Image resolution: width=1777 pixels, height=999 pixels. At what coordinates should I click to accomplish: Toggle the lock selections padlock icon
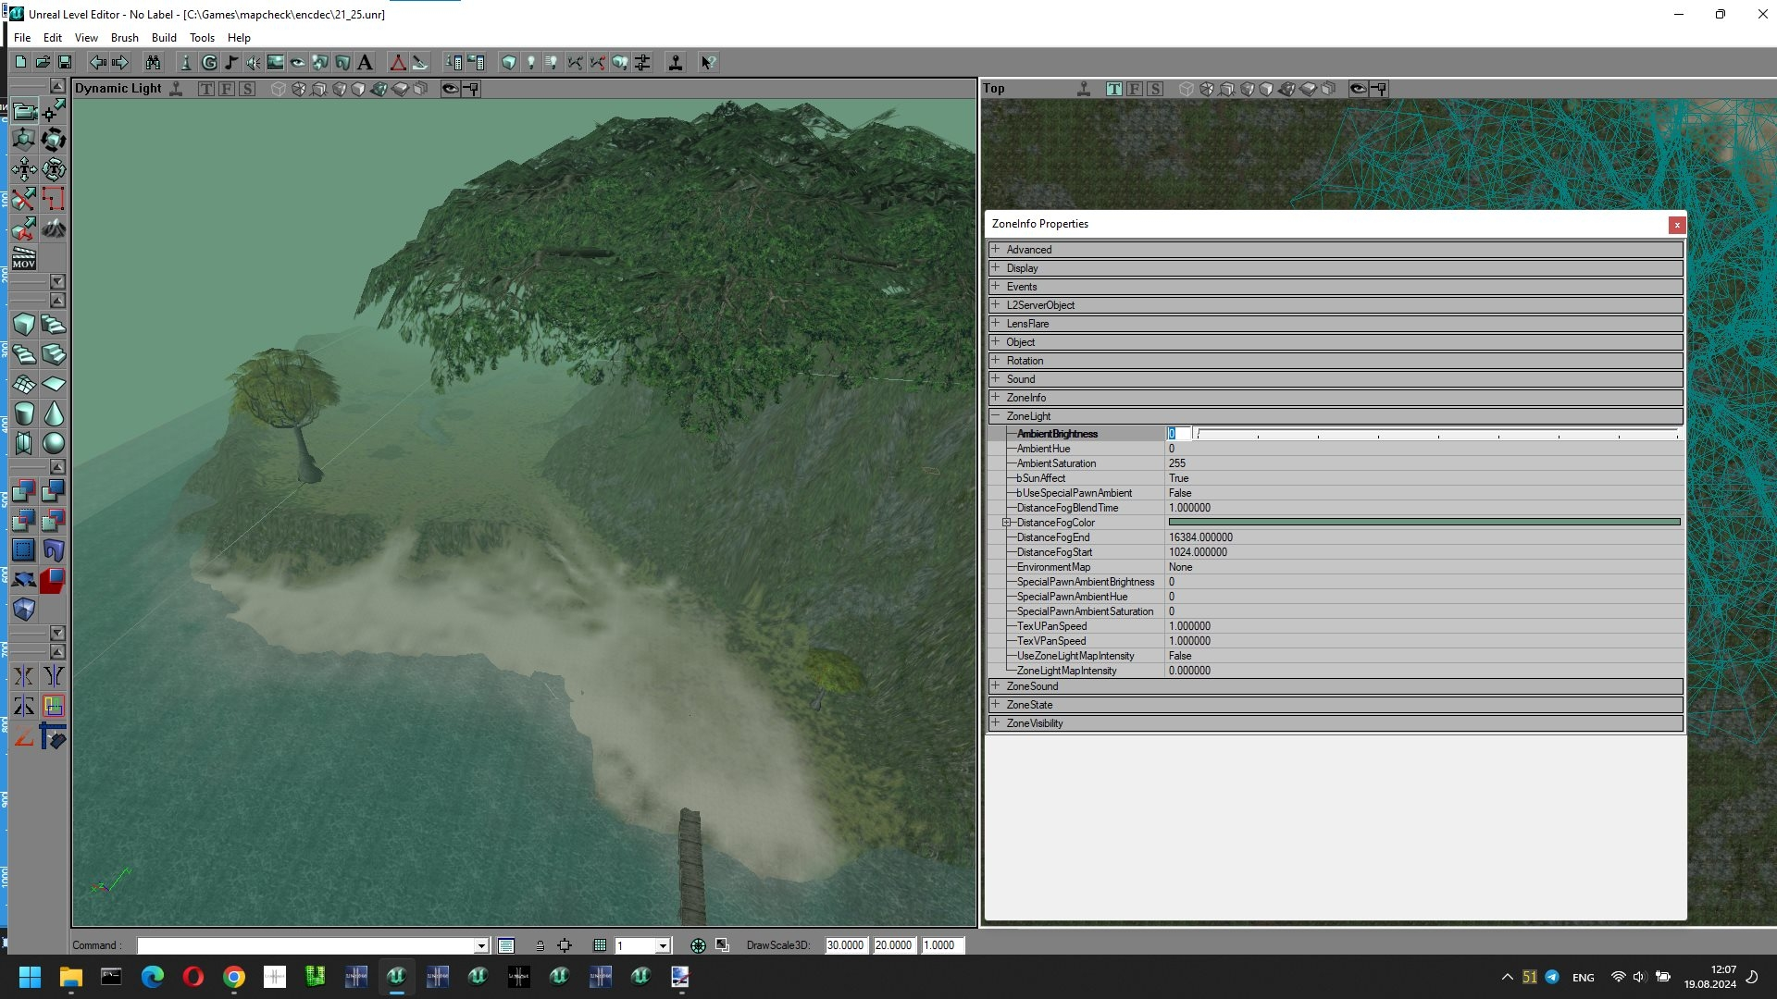pyautogui.click(x=541, y=945)
